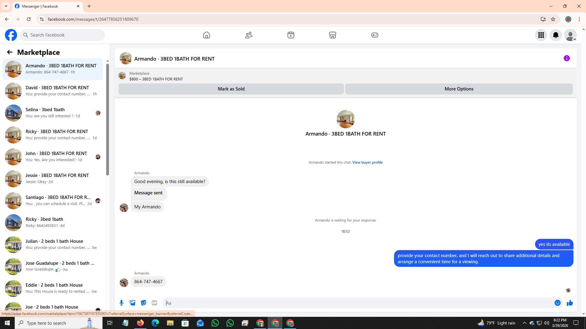
Task: Click the phone number message 864-747-4667
Action: [148, 282]
